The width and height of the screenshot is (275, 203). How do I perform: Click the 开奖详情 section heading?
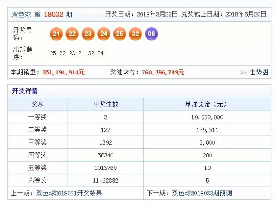[x=25, y=91]
